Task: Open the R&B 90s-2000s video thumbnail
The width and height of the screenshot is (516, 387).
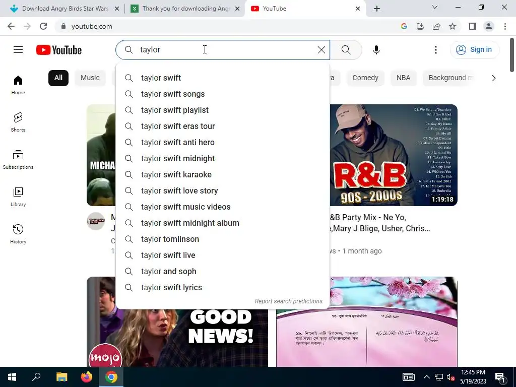Action: point(394,155)
